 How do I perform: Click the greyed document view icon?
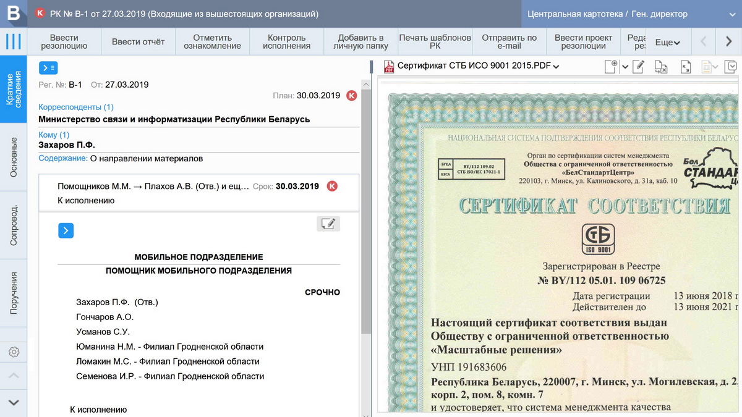pyautogui.click(x=707, y=67)
